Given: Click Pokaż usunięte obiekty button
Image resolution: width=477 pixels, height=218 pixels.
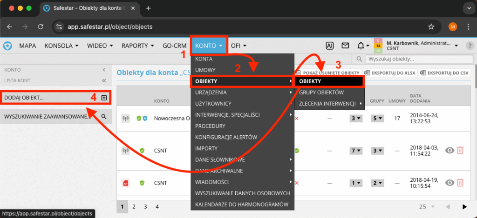Looking at the screenshot, I should click(x=328, y=73).
